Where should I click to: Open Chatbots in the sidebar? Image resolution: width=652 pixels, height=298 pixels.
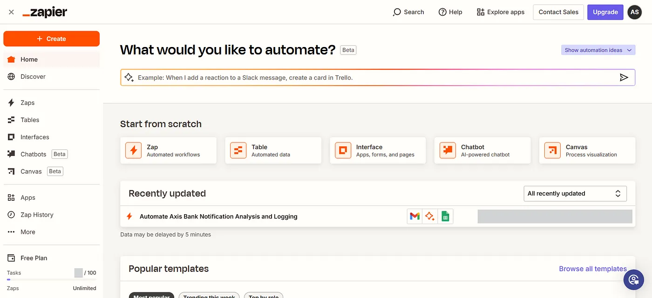[x=51, y=154]
